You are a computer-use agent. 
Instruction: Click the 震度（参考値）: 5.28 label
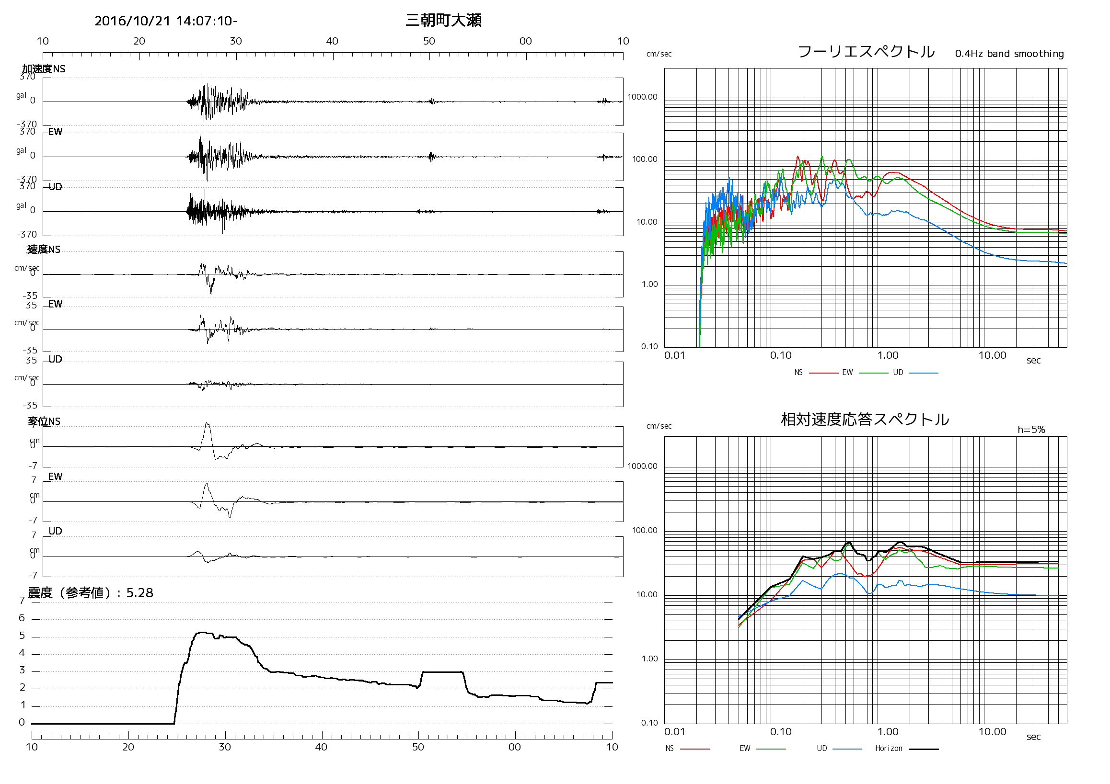91,593
